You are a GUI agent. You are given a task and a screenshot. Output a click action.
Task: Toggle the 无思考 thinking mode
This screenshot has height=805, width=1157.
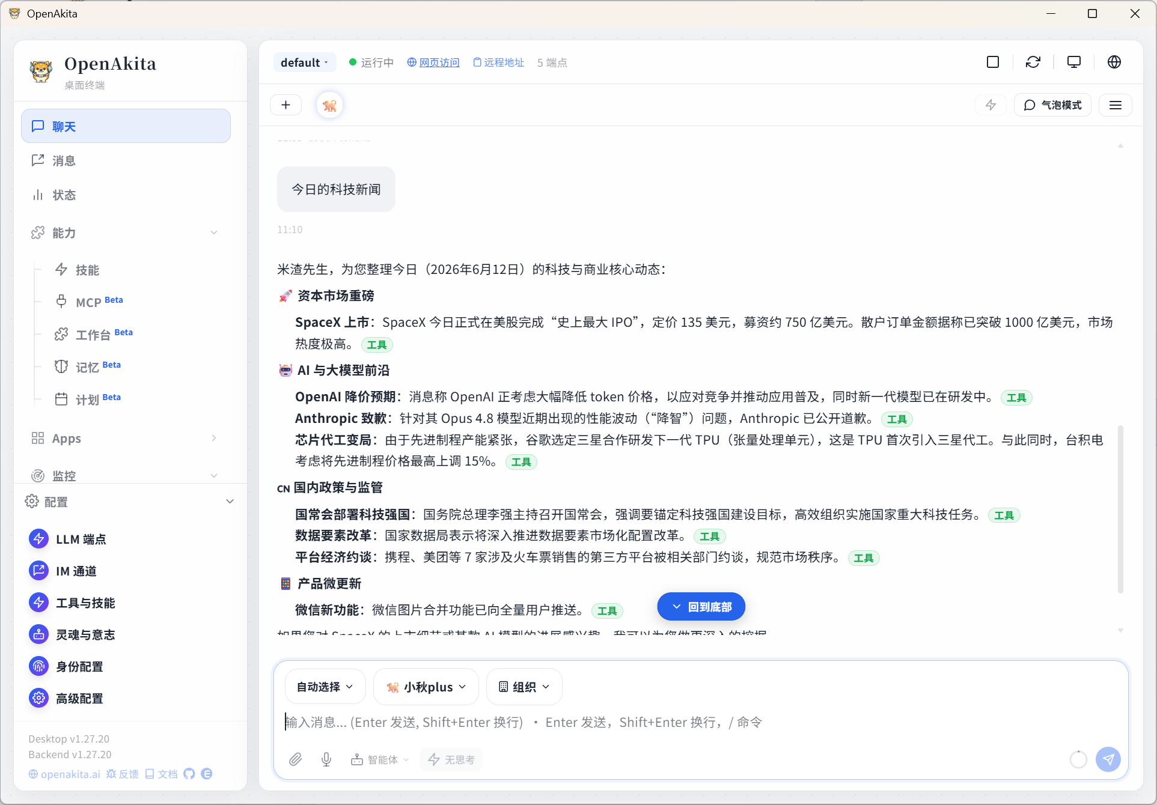451,759
